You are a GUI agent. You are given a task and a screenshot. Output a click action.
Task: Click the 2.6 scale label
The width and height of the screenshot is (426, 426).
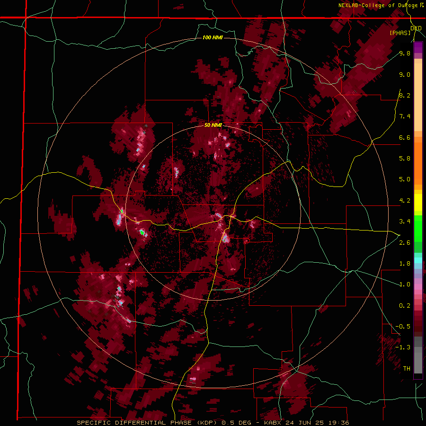[405, 243]
